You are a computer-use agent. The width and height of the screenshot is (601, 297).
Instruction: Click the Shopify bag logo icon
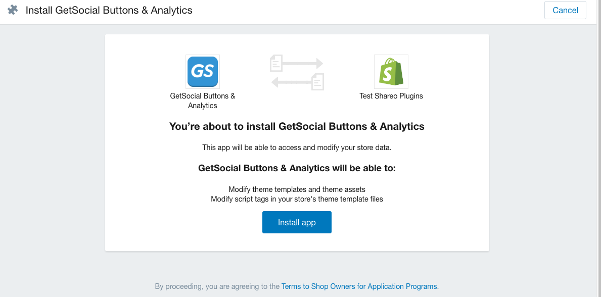(391, 72)
